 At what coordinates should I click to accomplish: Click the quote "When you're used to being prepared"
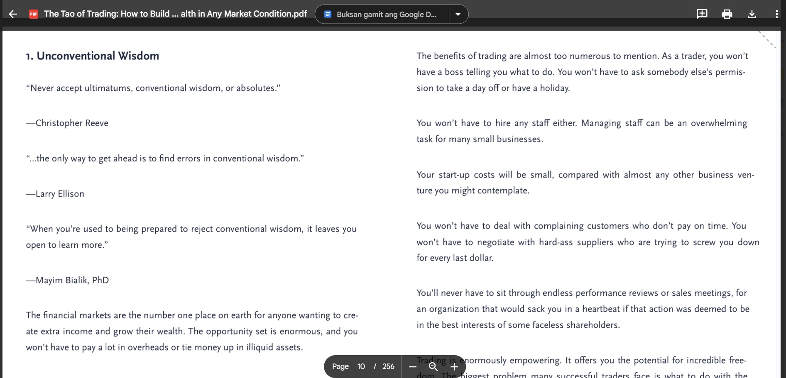(x=191, y=237)
